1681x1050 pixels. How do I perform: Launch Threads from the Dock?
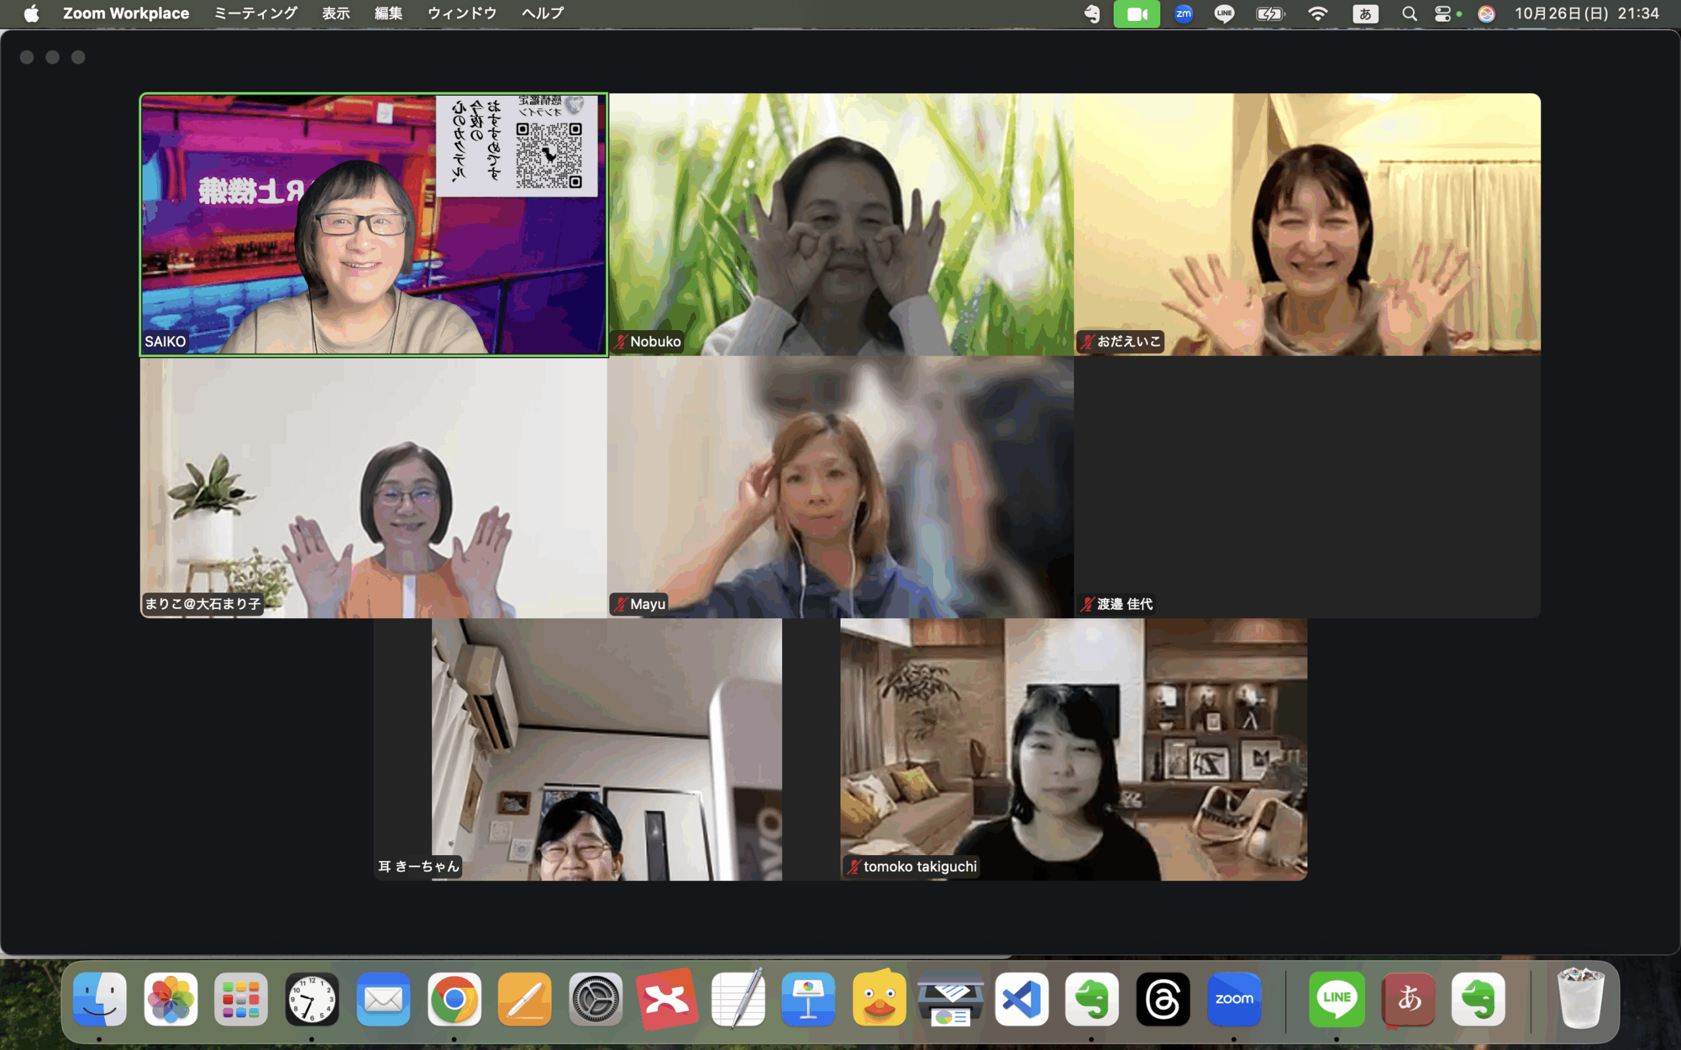[x=1163, y=999]
